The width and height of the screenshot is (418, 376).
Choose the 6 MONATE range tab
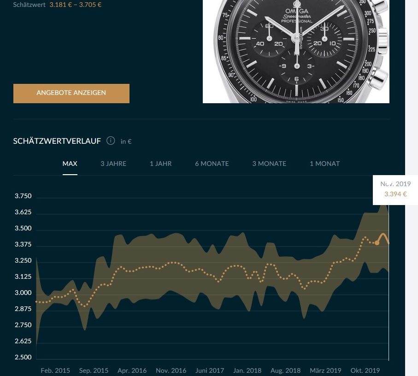click(x=212, y=164)
